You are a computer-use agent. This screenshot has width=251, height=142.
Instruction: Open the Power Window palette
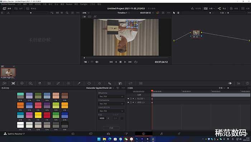[x=89, y=83]
